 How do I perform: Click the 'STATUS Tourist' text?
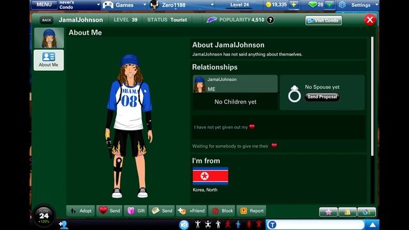167,20
